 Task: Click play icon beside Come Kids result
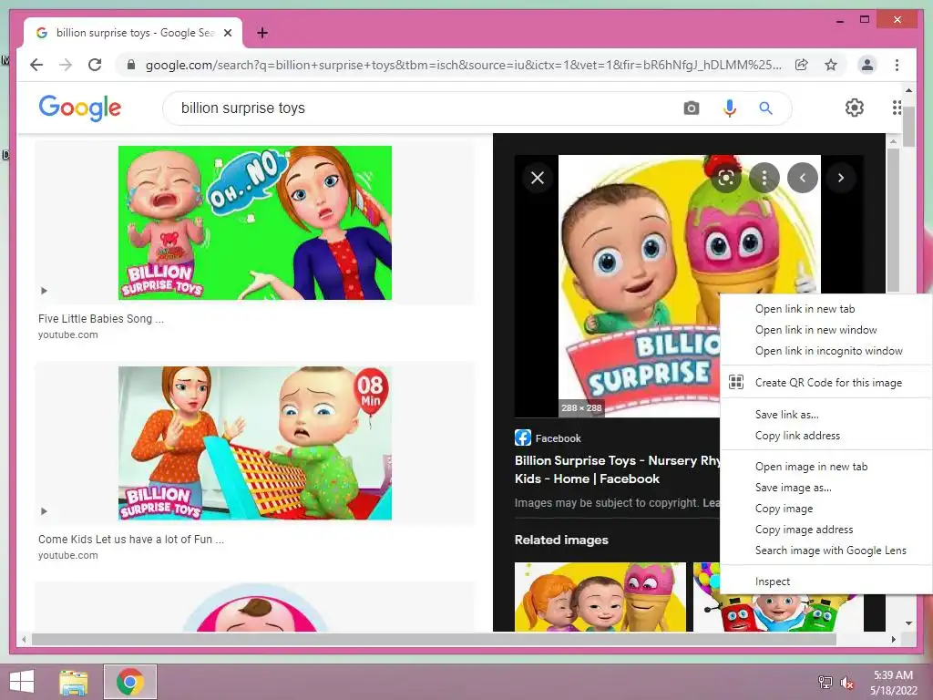click(x=44, y=511)
